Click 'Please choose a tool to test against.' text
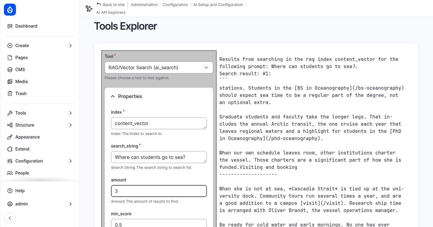The height and width of the screenshot is (227, 433). [137, 78]
